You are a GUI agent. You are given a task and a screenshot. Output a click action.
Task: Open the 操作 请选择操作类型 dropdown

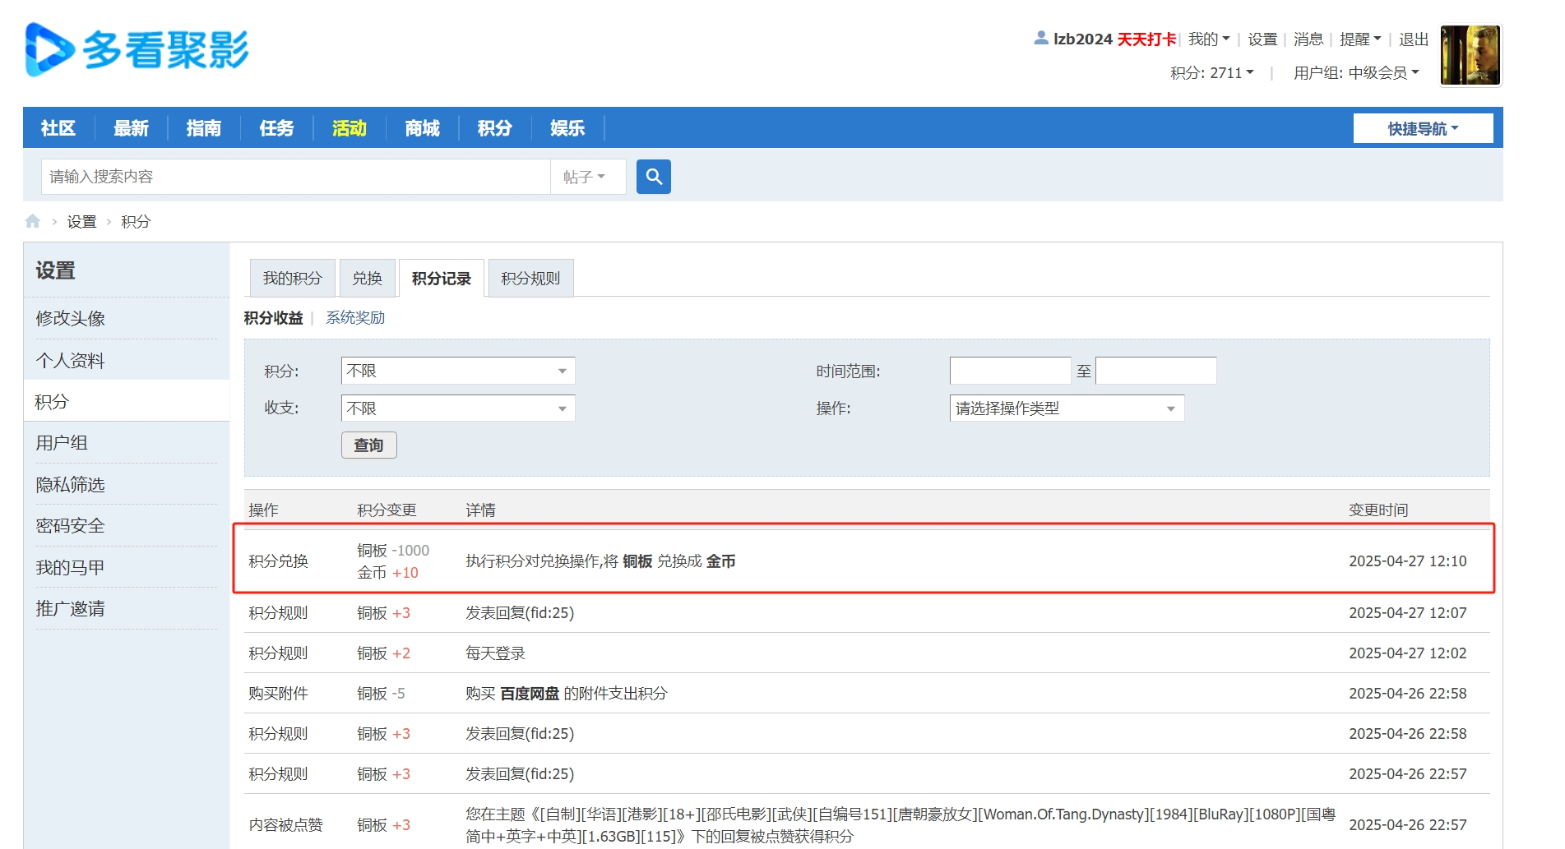click(x=1066, y=408)
